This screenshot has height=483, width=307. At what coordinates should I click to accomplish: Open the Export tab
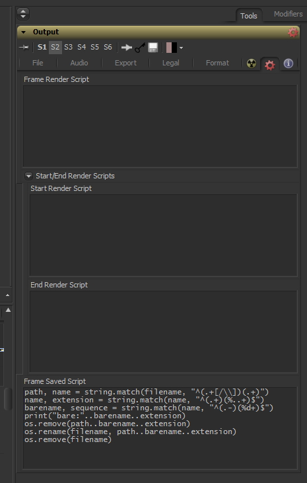click(125, 63)
